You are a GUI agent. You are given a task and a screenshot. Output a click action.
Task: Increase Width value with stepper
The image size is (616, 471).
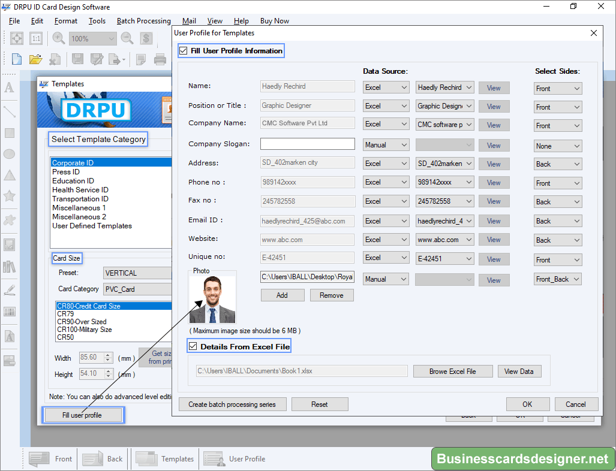(109, 355)
